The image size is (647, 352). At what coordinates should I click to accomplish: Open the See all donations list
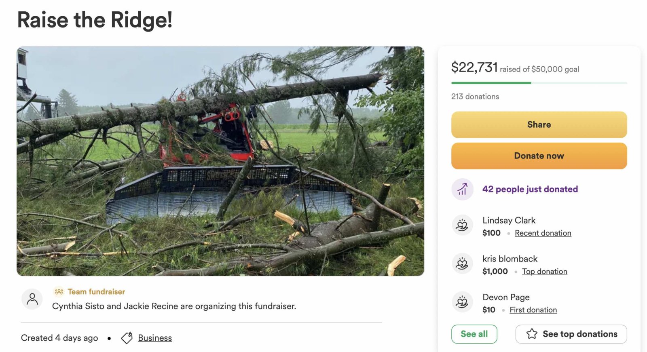pyautogui.click(x=474, y=334)
